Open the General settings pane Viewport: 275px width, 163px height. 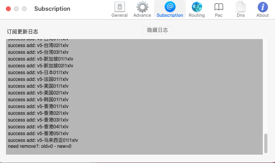point(119,10)
